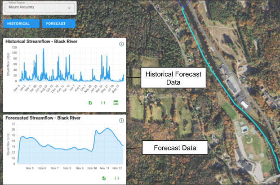
Task: Click the 22 value on the forecast y-axis
Action: (x=13, y=124)
